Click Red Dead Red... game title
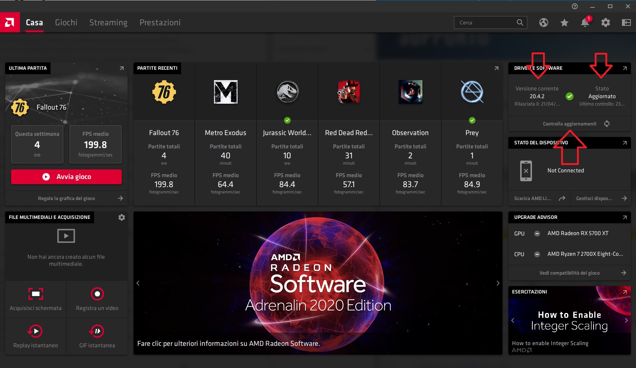Viewport: 636px width, 368px height. click(349, 133)
